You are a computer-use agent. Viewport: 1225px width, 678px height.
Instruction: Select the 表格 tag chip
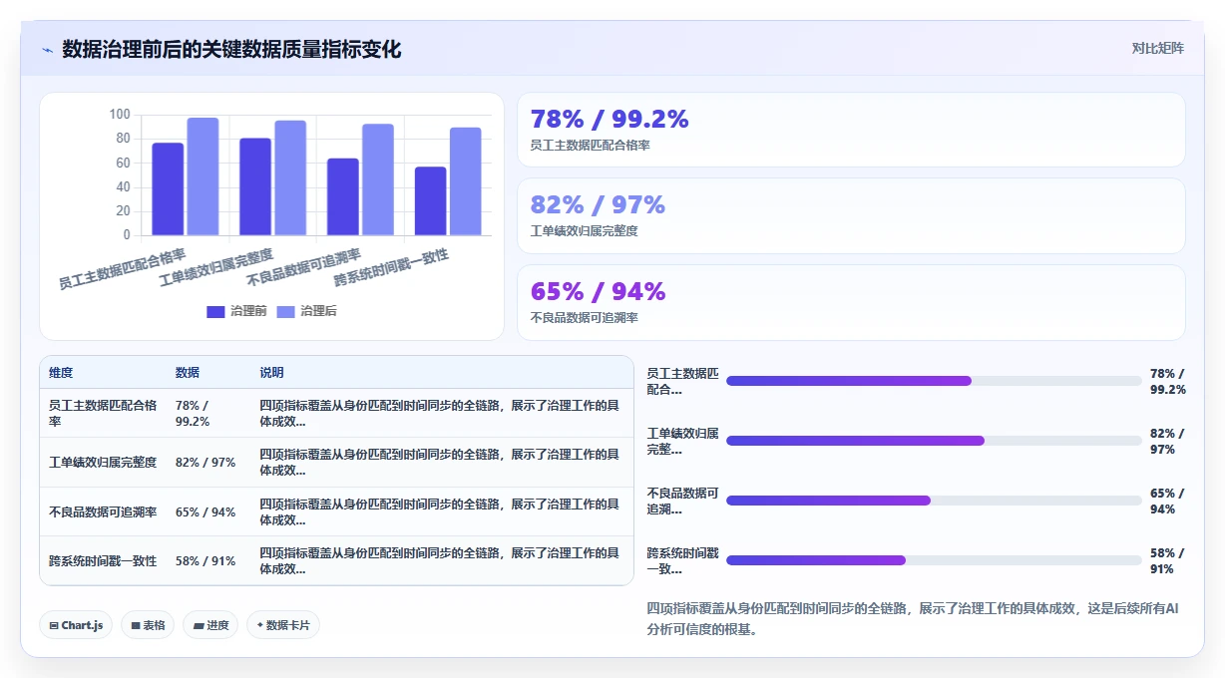[x=148, y=625]
